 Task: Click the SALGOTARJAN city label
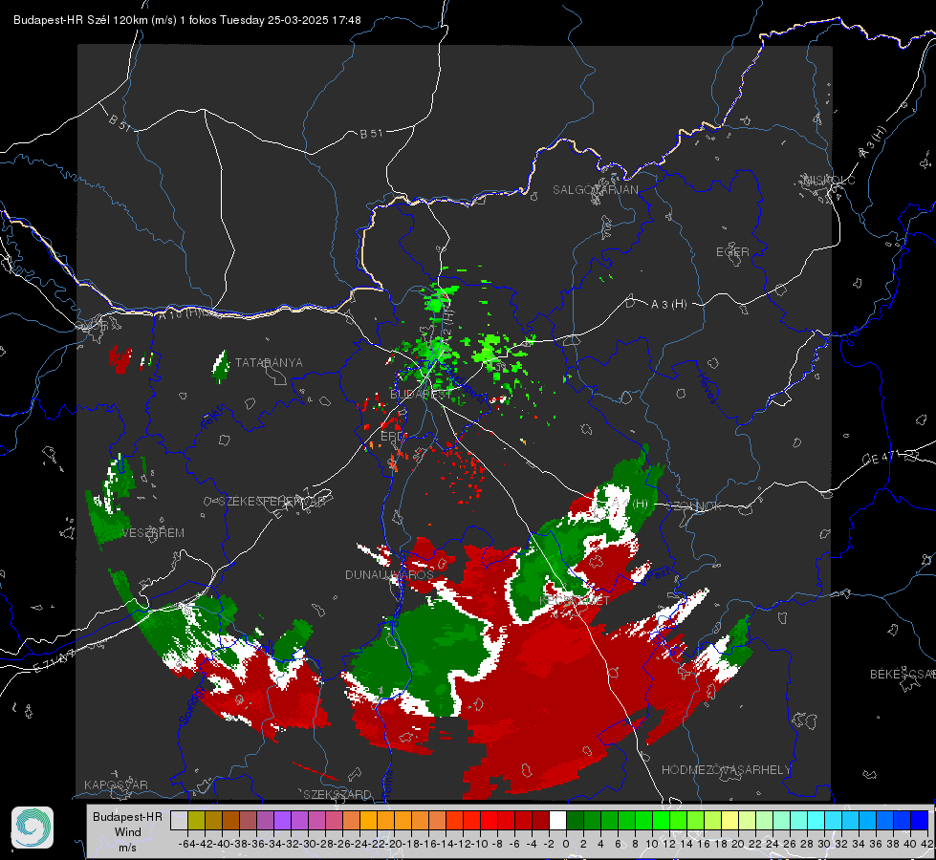[595, 190]
